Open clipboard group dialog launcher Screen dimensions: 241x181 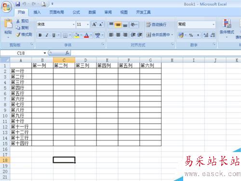pos(32,44)
